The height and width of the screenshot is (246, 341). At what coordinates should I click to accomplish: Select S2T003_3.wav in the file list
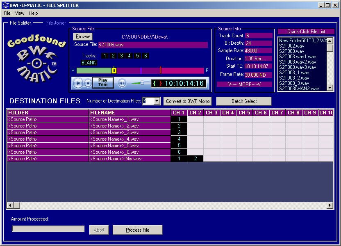294,83
